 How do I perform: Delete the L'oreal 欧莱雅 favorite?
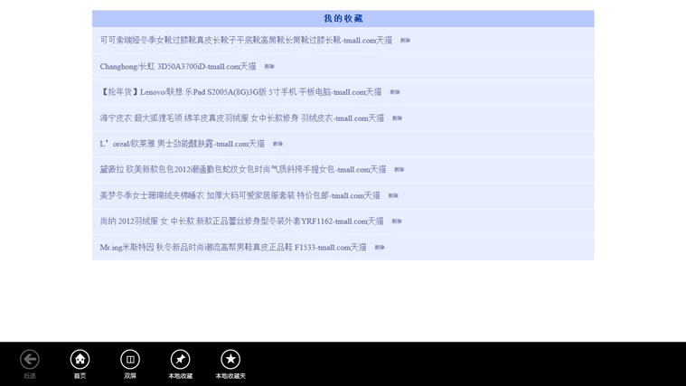click(x=277, y=144)
